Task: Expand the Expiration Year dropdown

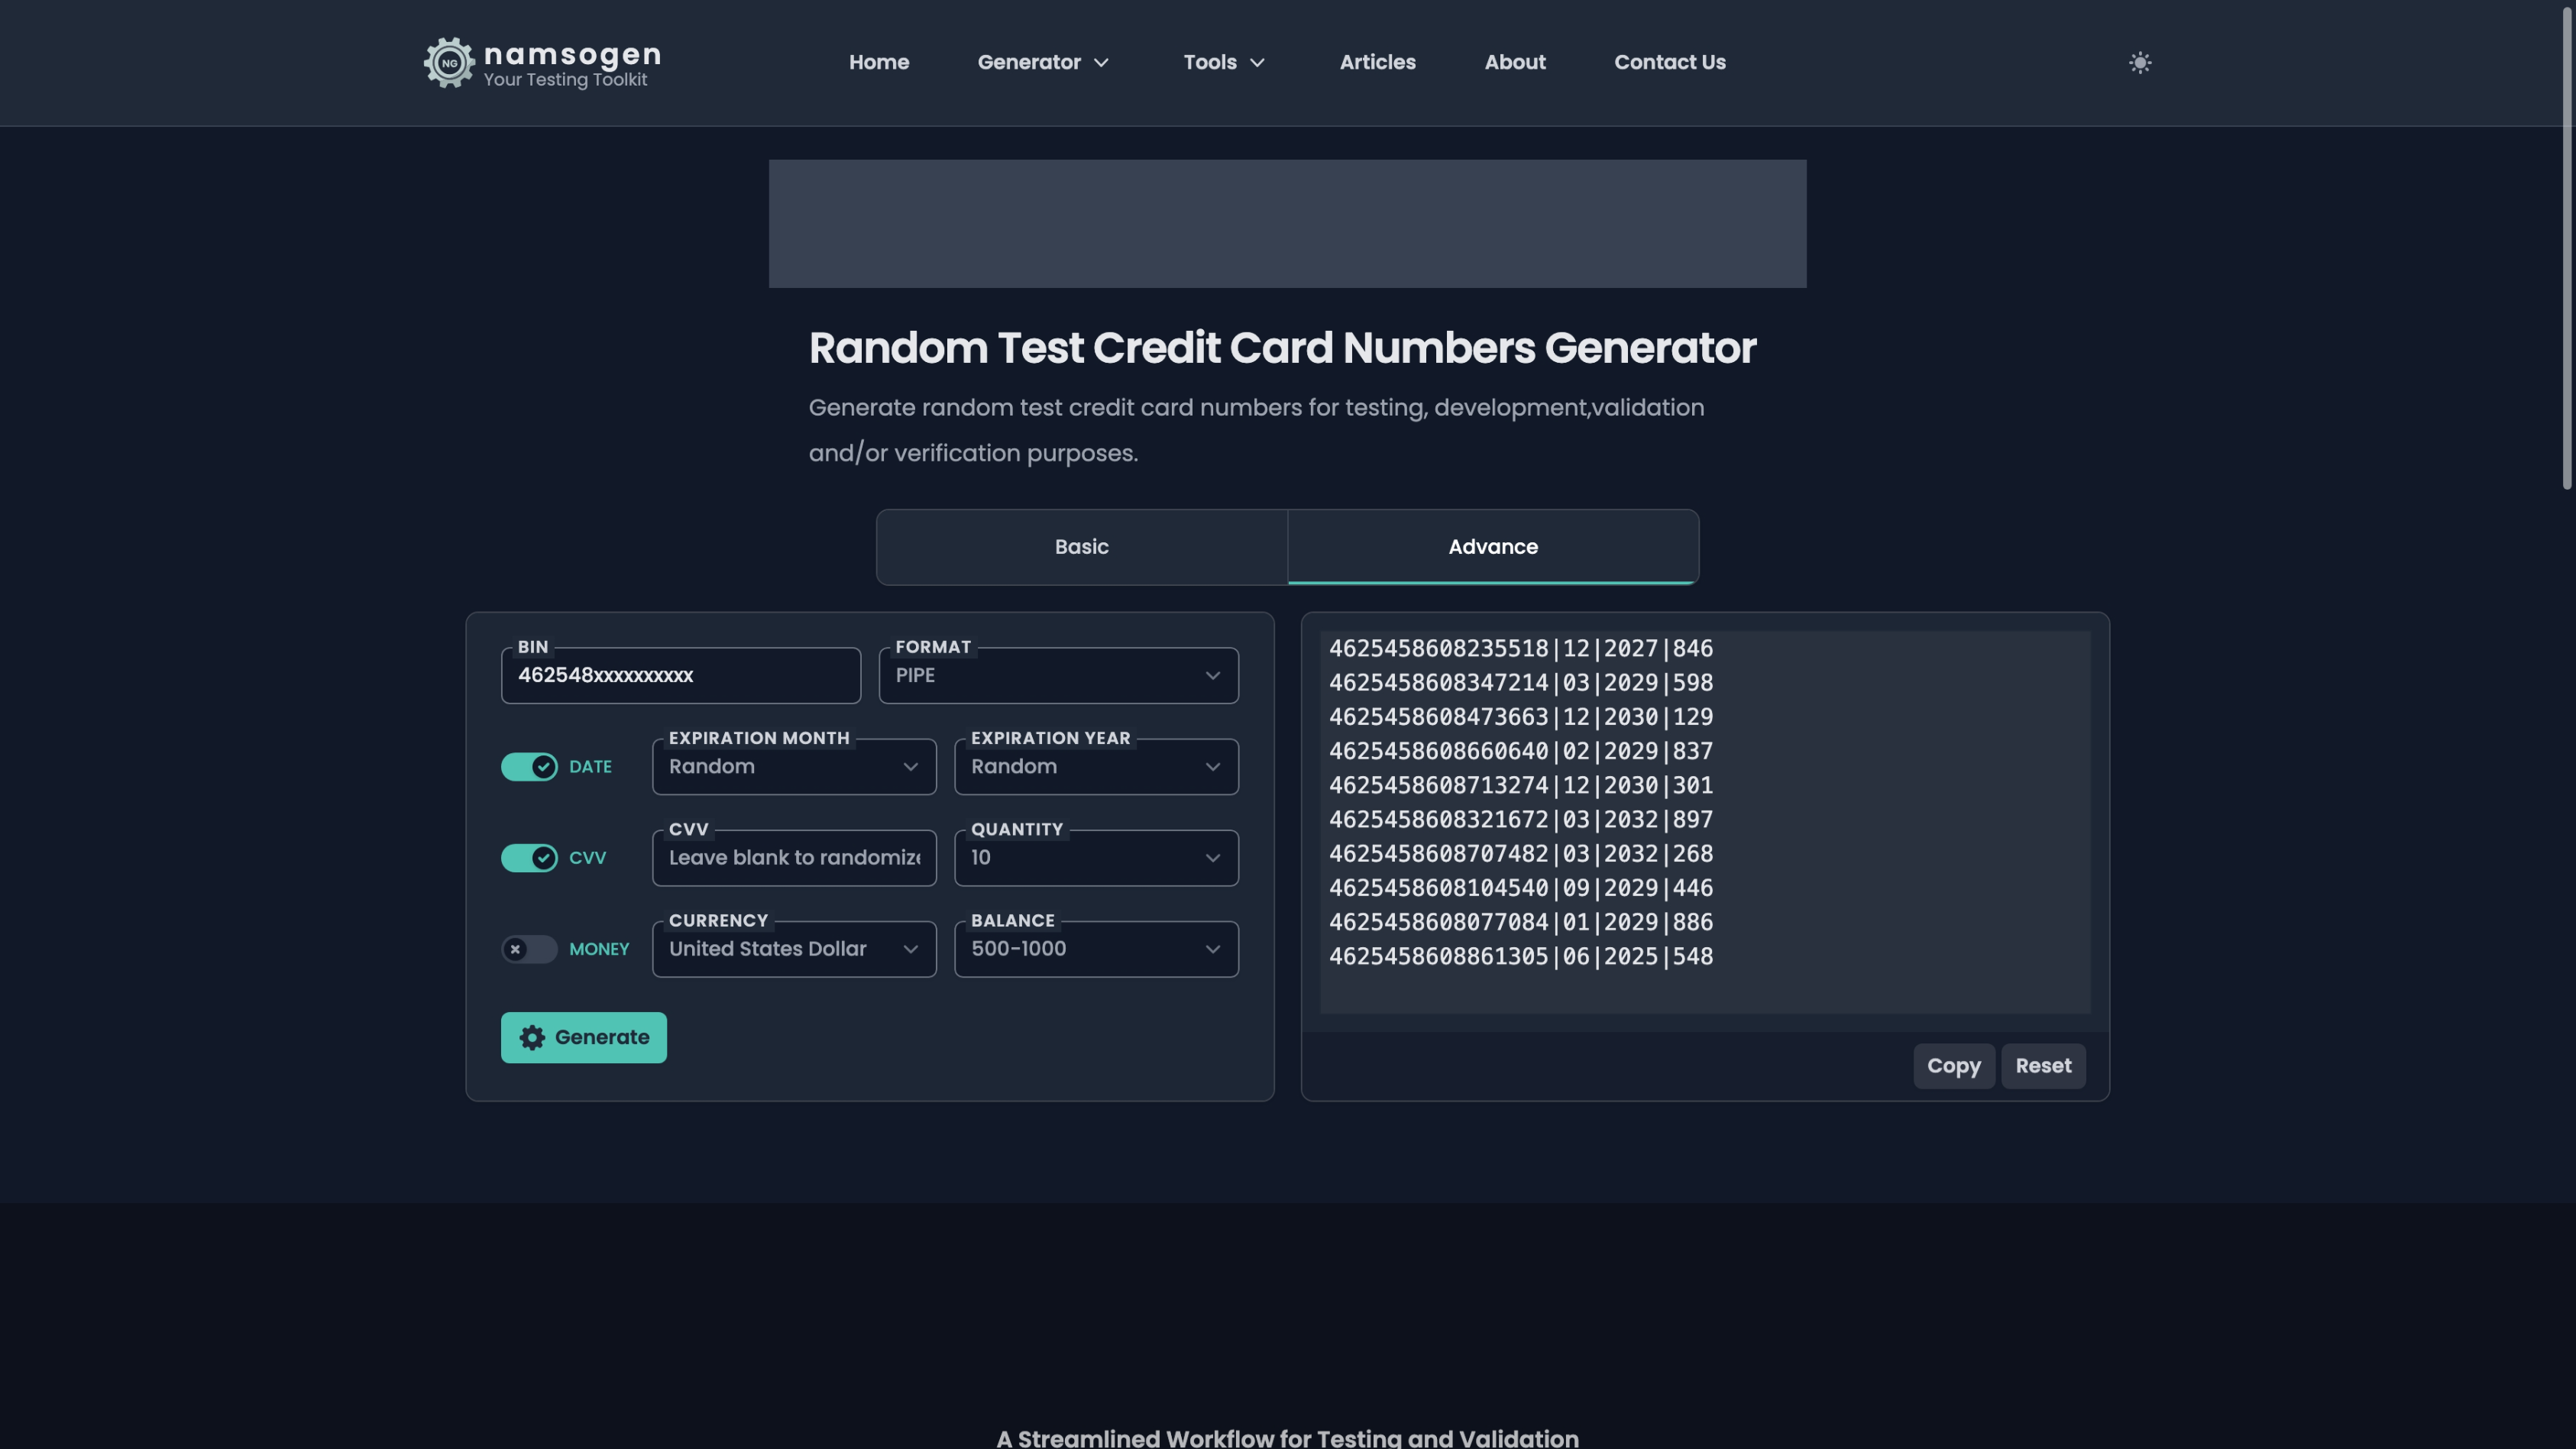Action: [x=1096, y=767]
